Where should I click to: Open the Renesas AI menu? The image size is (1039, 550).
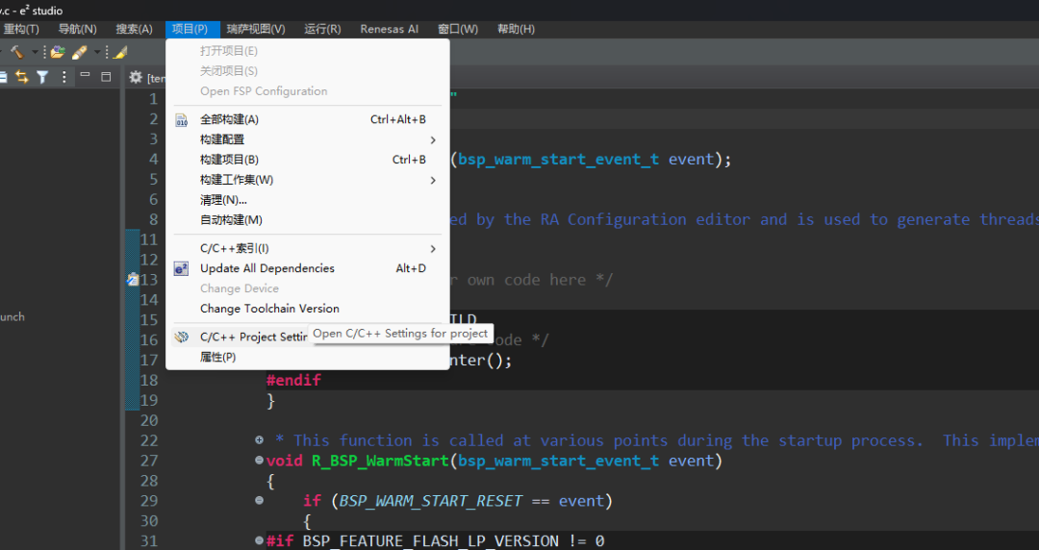coord(389,29)
